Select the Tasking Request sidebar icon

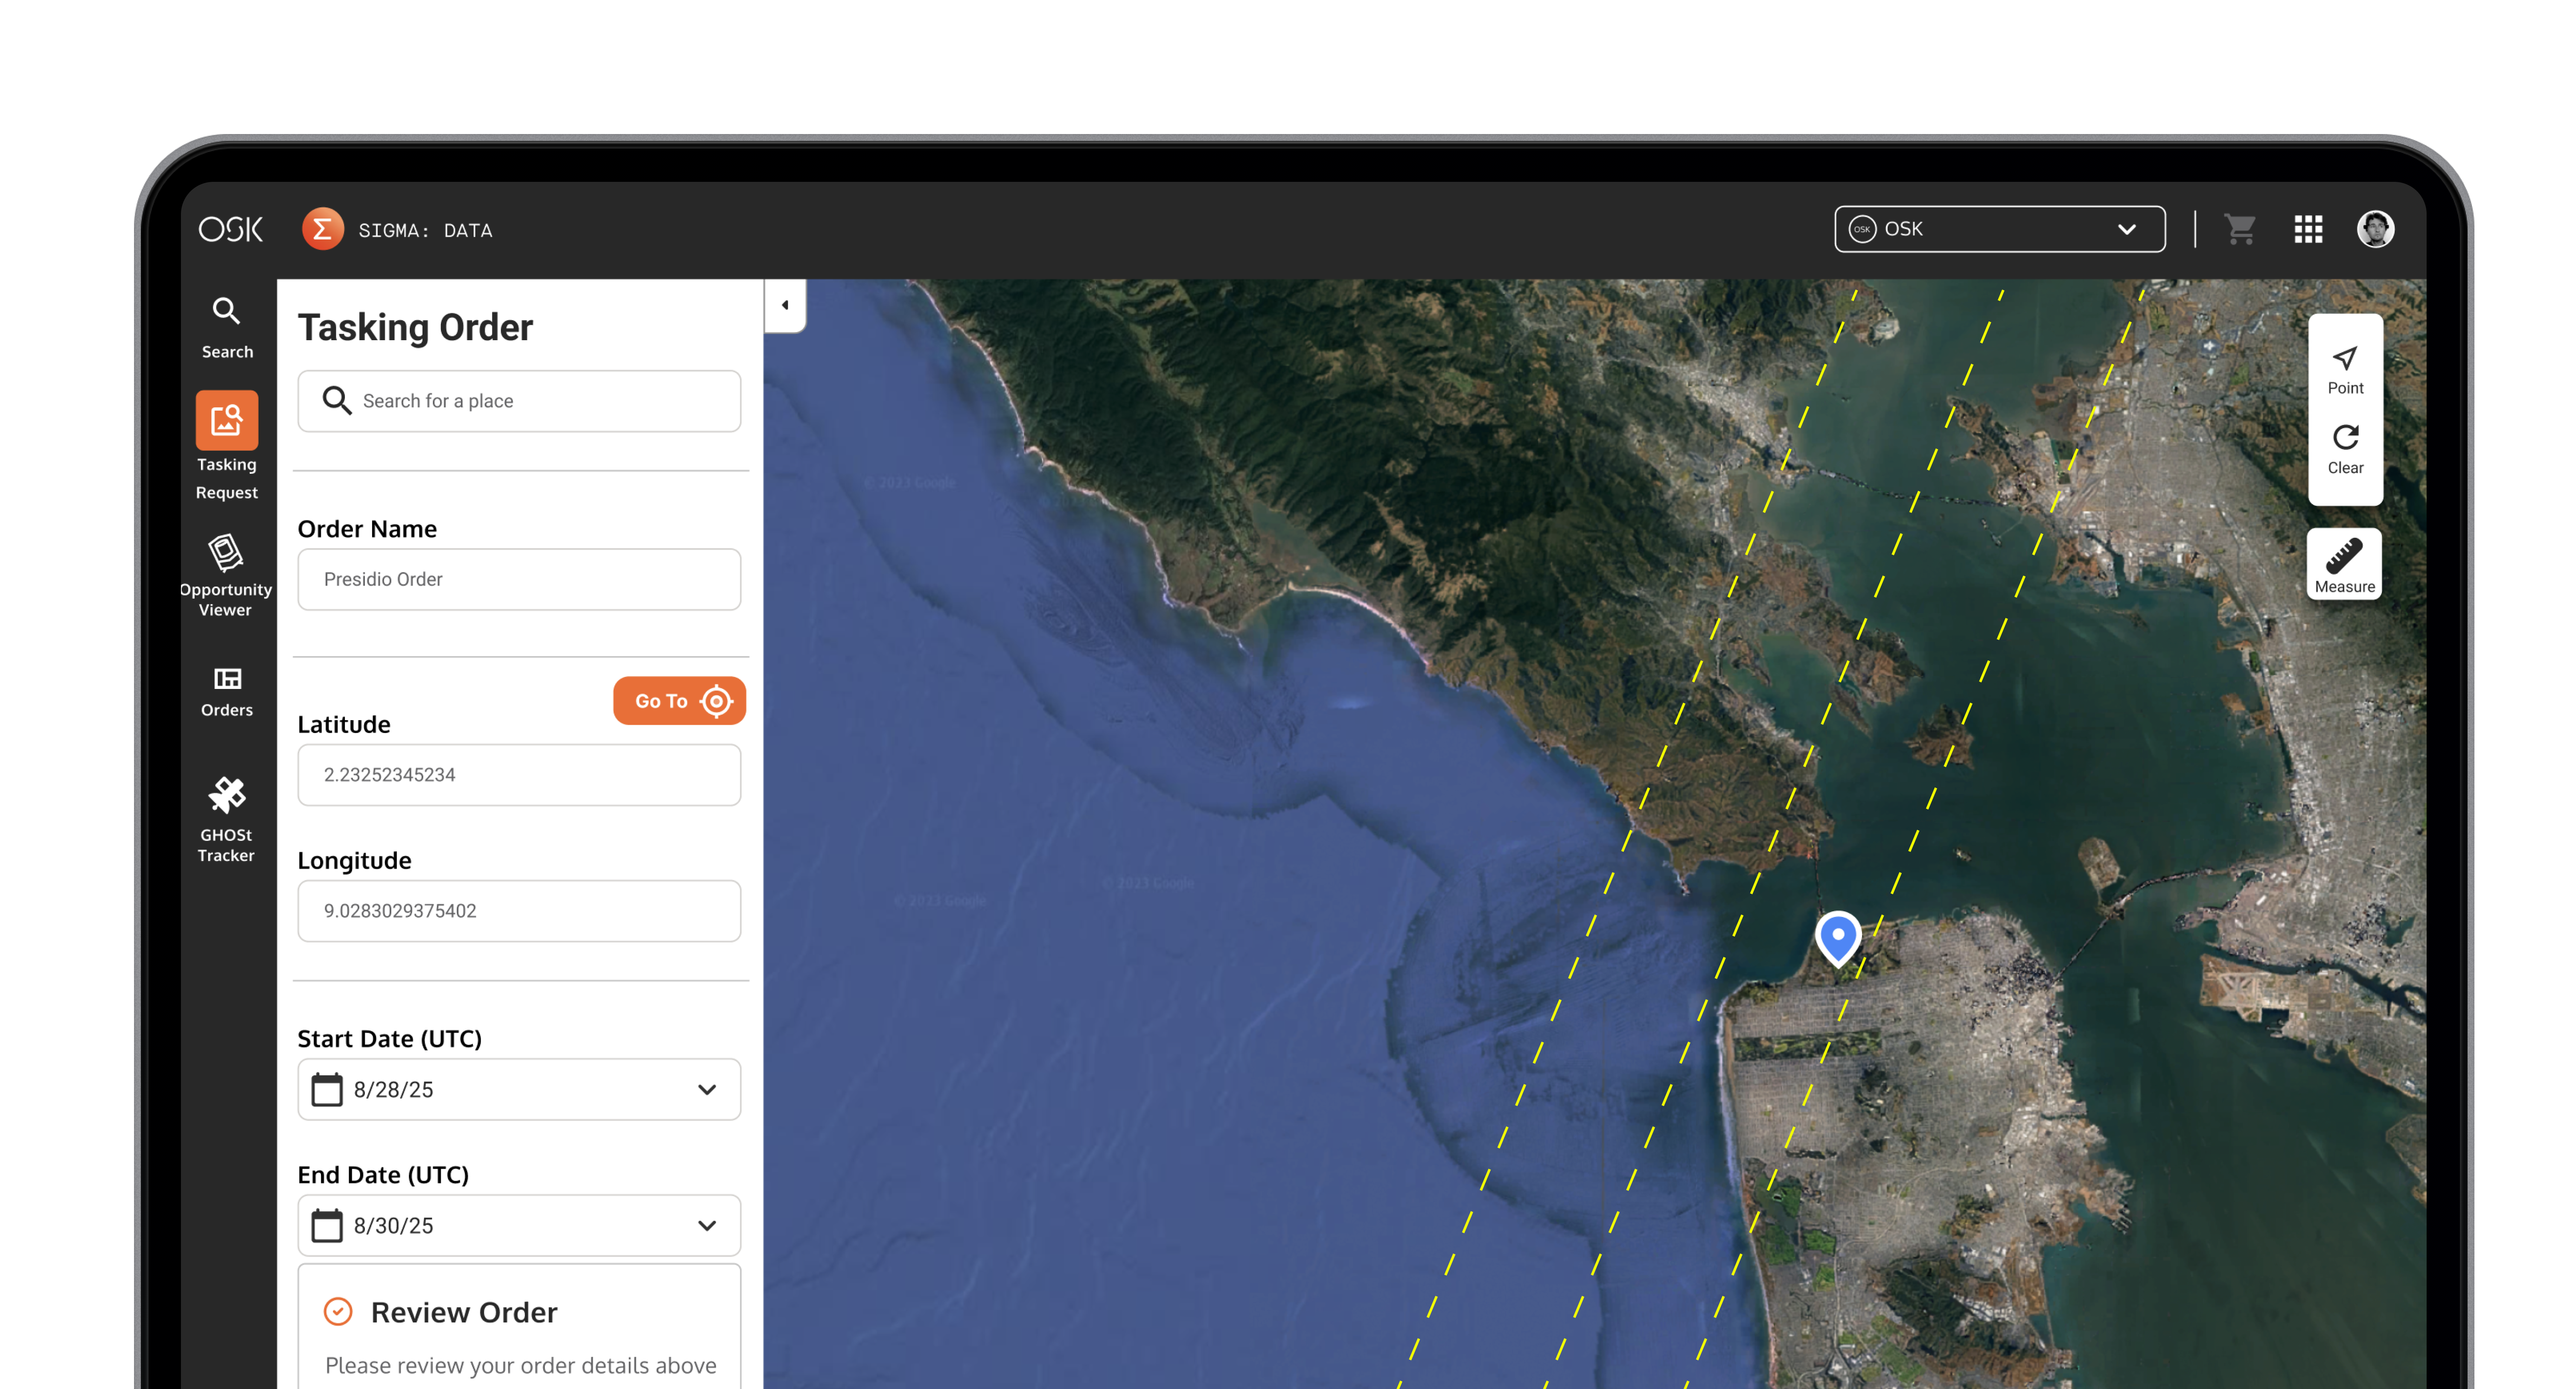(x=227, y=421)
